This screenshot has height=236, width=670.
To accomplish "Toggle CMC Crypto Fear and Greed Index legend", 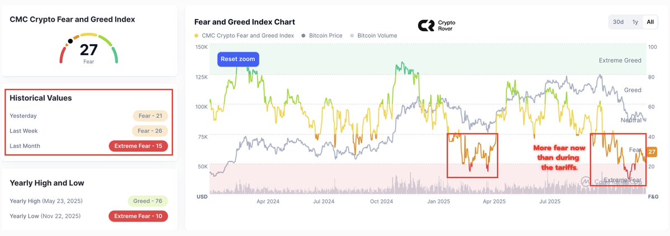I will tap(248, 36).
